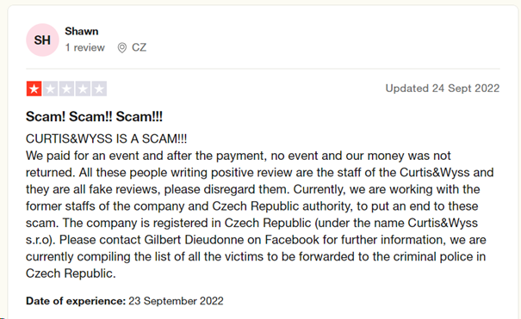
Task: Click the second grey rating star
Action: [50, 89]
